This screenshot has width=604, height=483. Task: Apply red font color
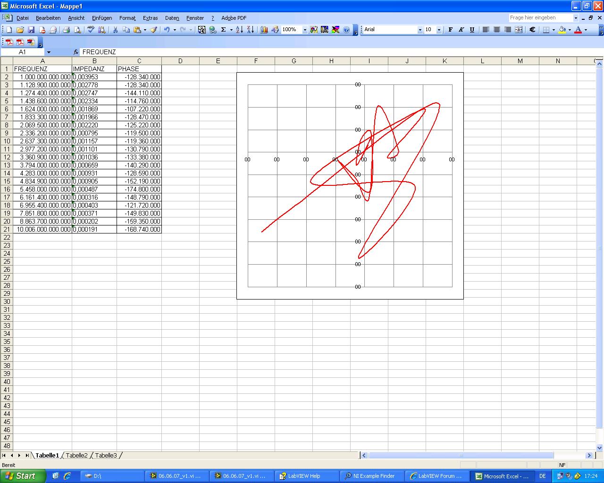click(578, 30)
